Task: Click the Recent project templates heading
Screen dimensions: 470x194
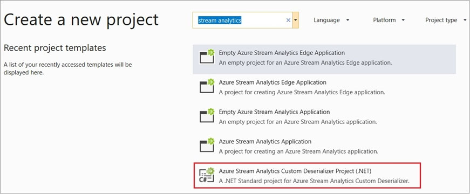Action: click(x=55, y=47)
